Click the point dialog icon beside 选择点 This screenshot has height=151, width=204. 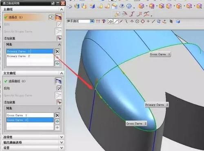pyautogui.click(x=51, y=17)
